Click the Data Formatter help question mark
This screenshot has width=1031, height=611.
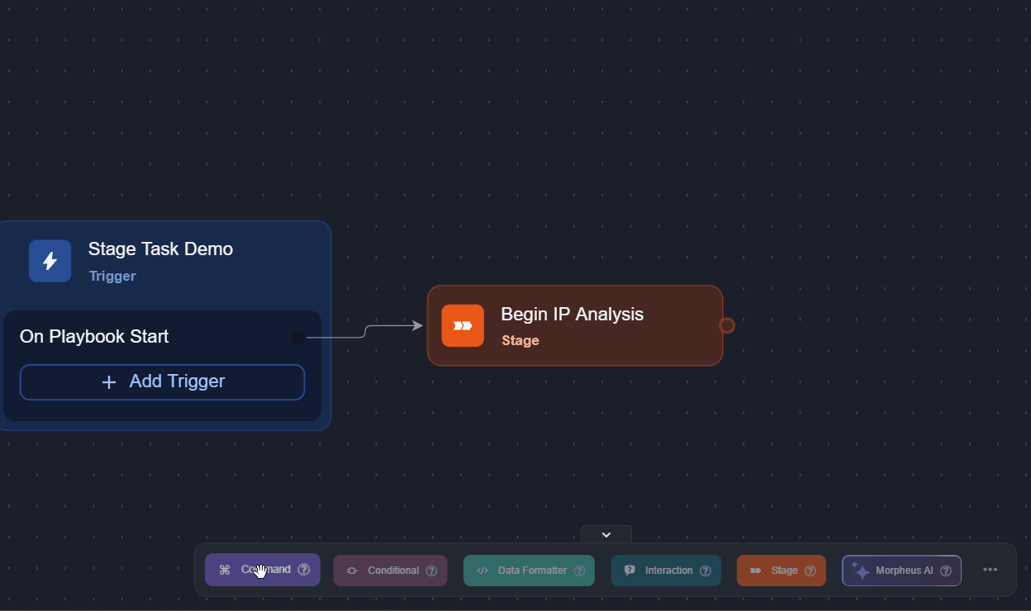[579, 571]
